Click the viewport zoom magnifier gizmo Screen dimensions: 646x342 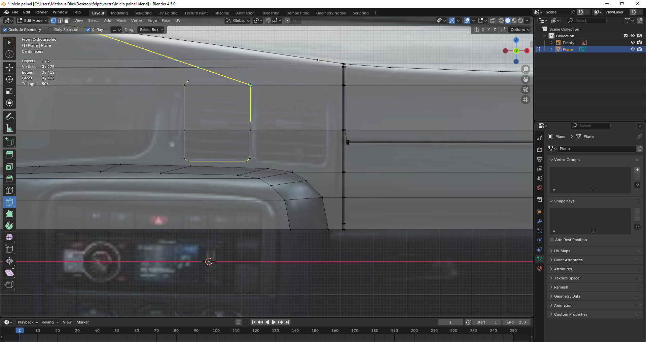526,69
